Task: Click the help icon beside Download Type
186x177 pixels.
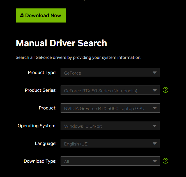Action: (x=166, y=161)
